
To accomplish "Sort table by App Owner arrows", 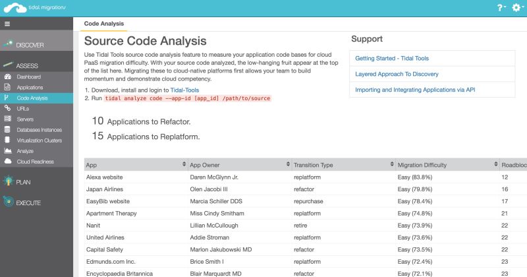I will [x=288, y=164].
